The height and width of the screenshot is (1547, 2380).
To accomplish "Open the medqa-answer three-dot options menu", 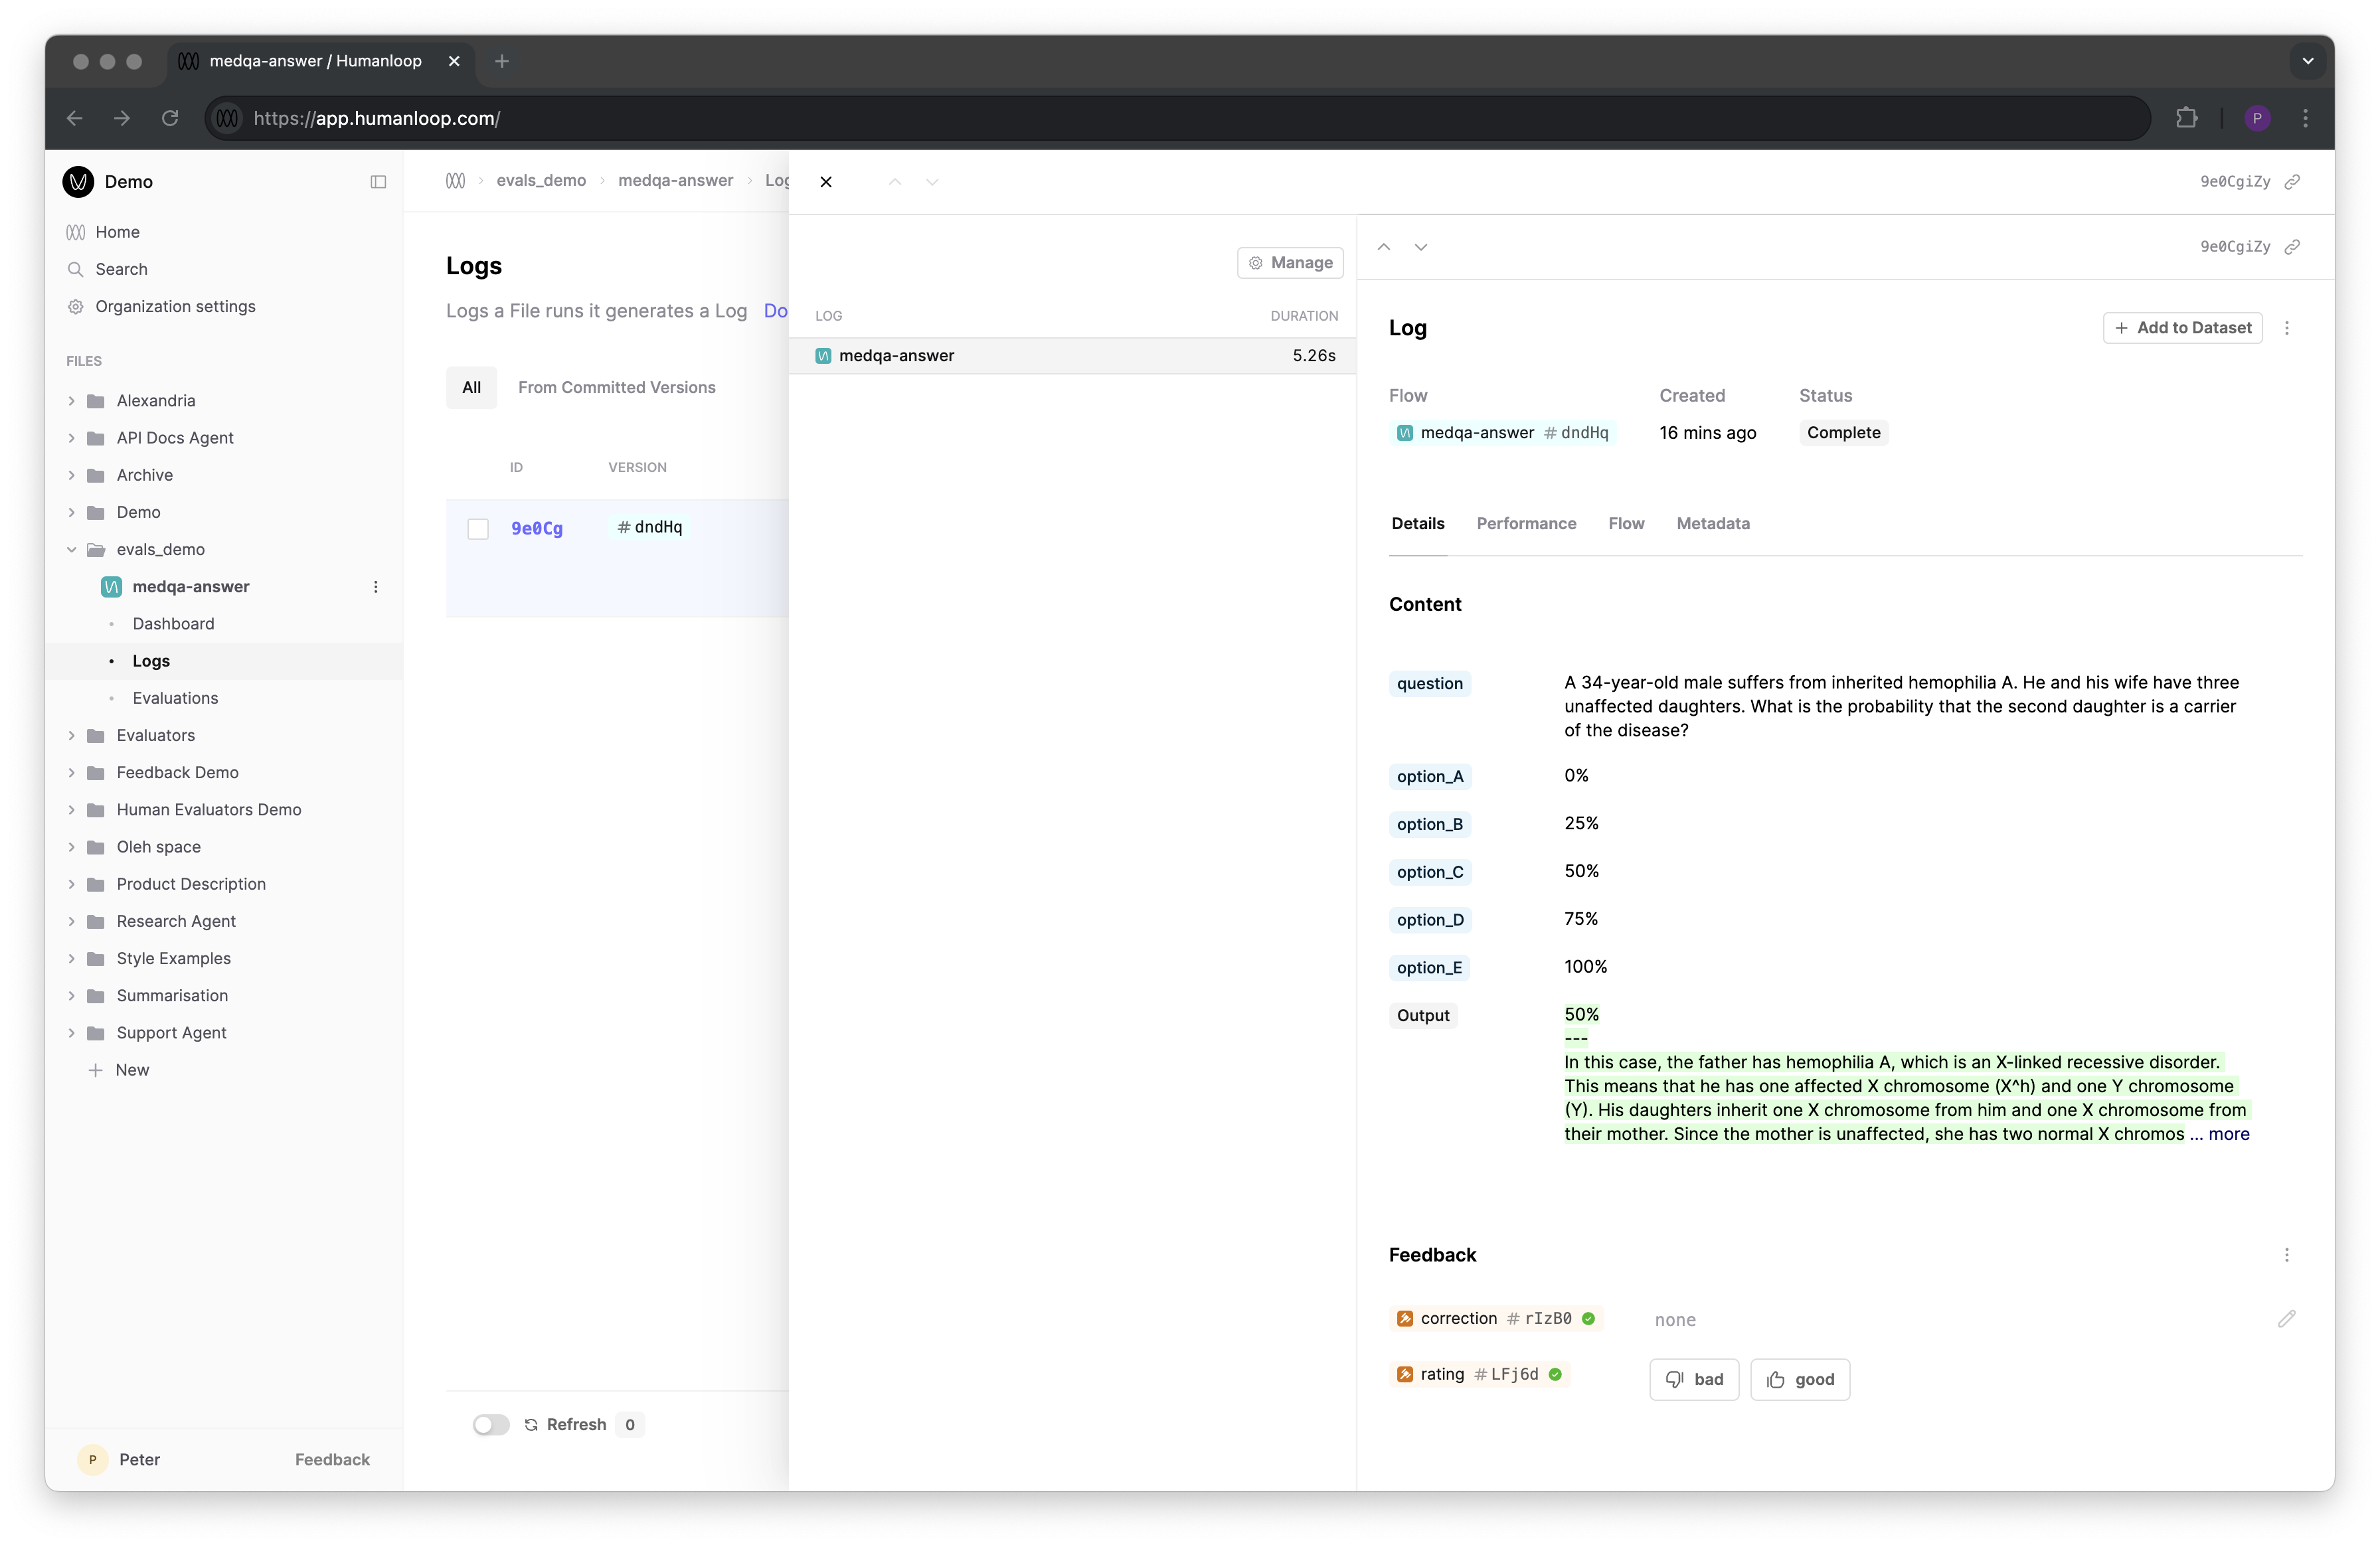I will click(x=376, y=587).
